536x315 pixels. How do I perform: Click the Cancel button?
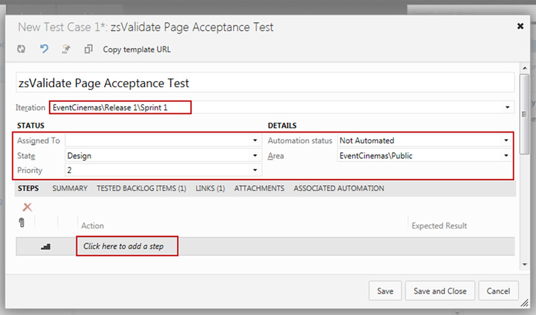click(498, 291)
